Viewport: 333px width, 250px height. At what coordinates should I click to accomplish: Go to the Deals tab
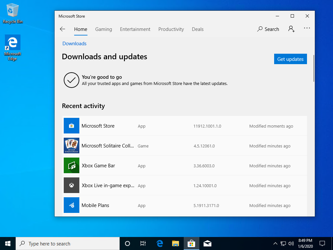198,29
